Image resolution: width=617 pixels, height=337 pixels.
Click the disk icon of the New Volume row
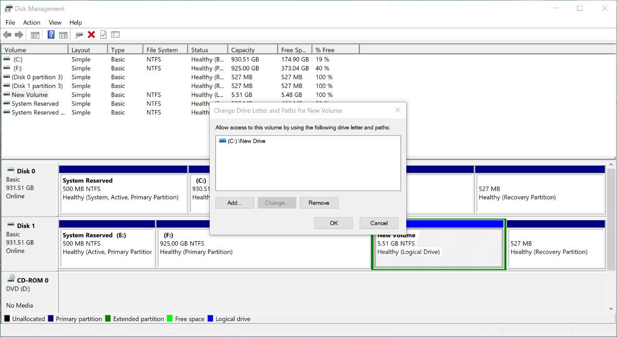click(7, 95)
